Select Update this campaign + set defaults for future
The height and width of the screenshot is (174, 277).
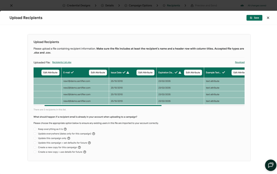[x=35, y=143]
